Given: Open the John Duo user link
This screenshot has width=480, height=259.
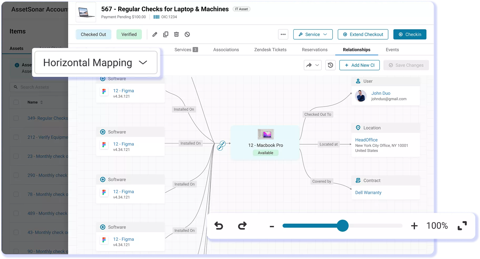Looking at the screenshot, I should pyautogui.click(x=381, y=93).
